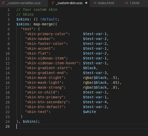Click the $black value on line 13
148x136 pixels.
pyautogui.click(x=89, y=68)
